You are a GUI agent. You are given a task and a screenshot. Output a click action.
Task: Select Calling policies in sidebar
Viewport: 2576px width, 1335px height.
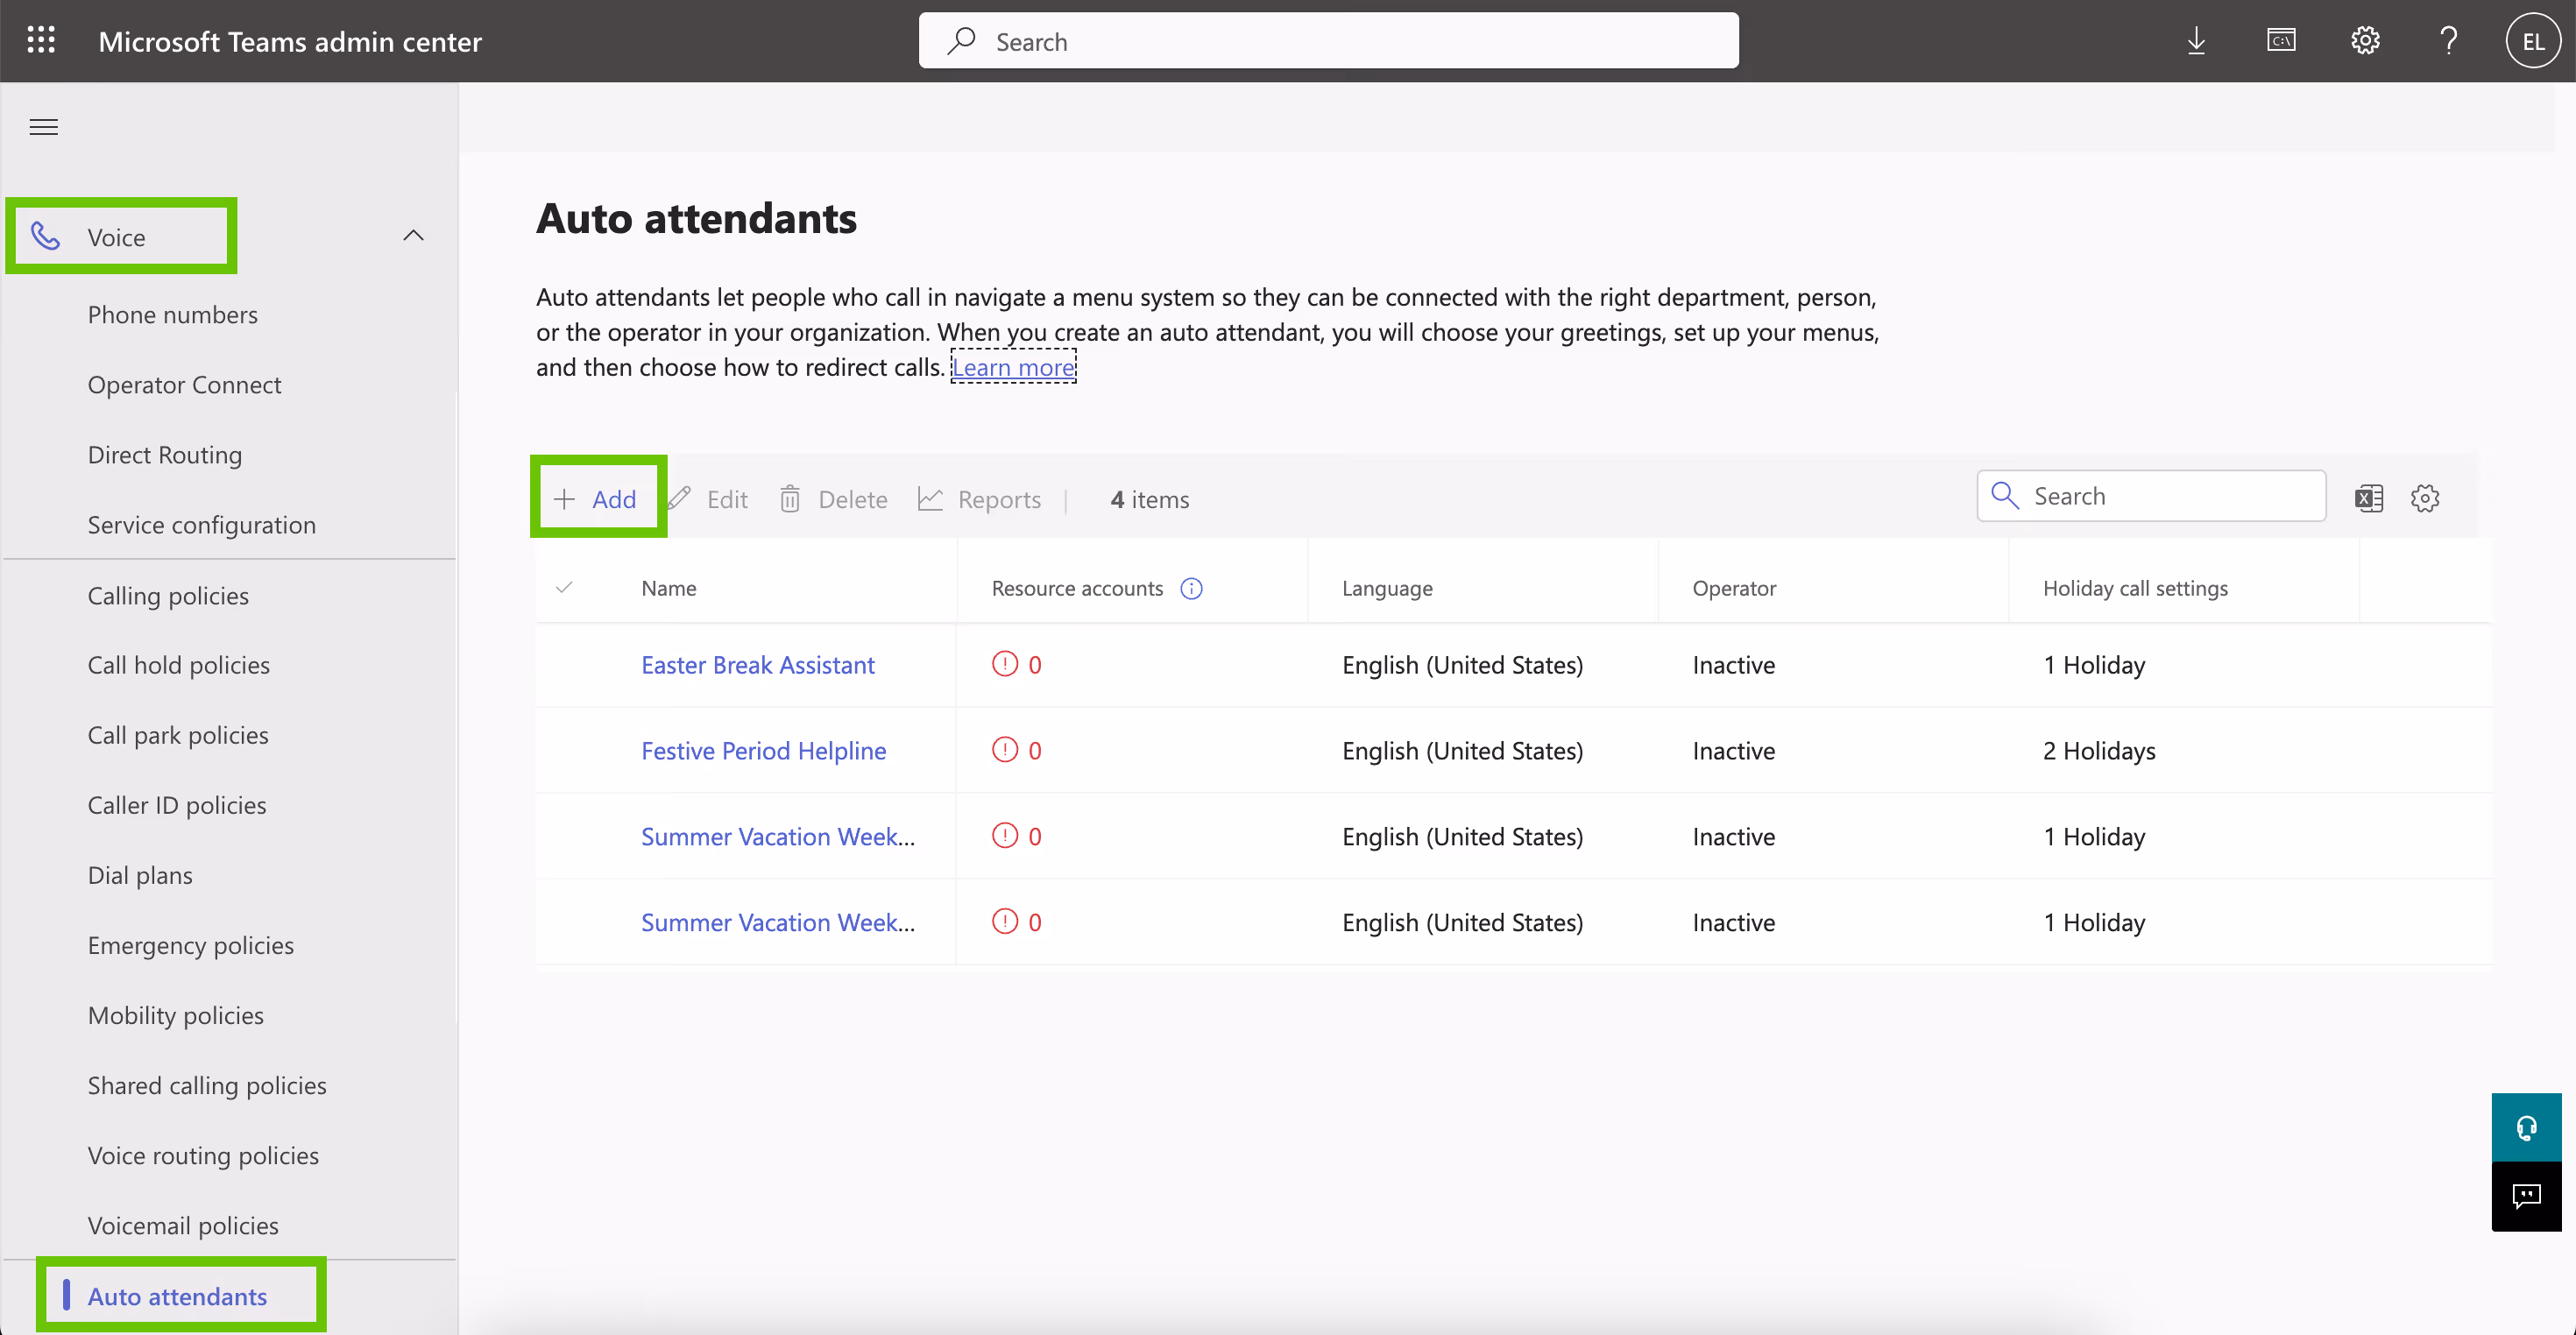coord(167,594)
